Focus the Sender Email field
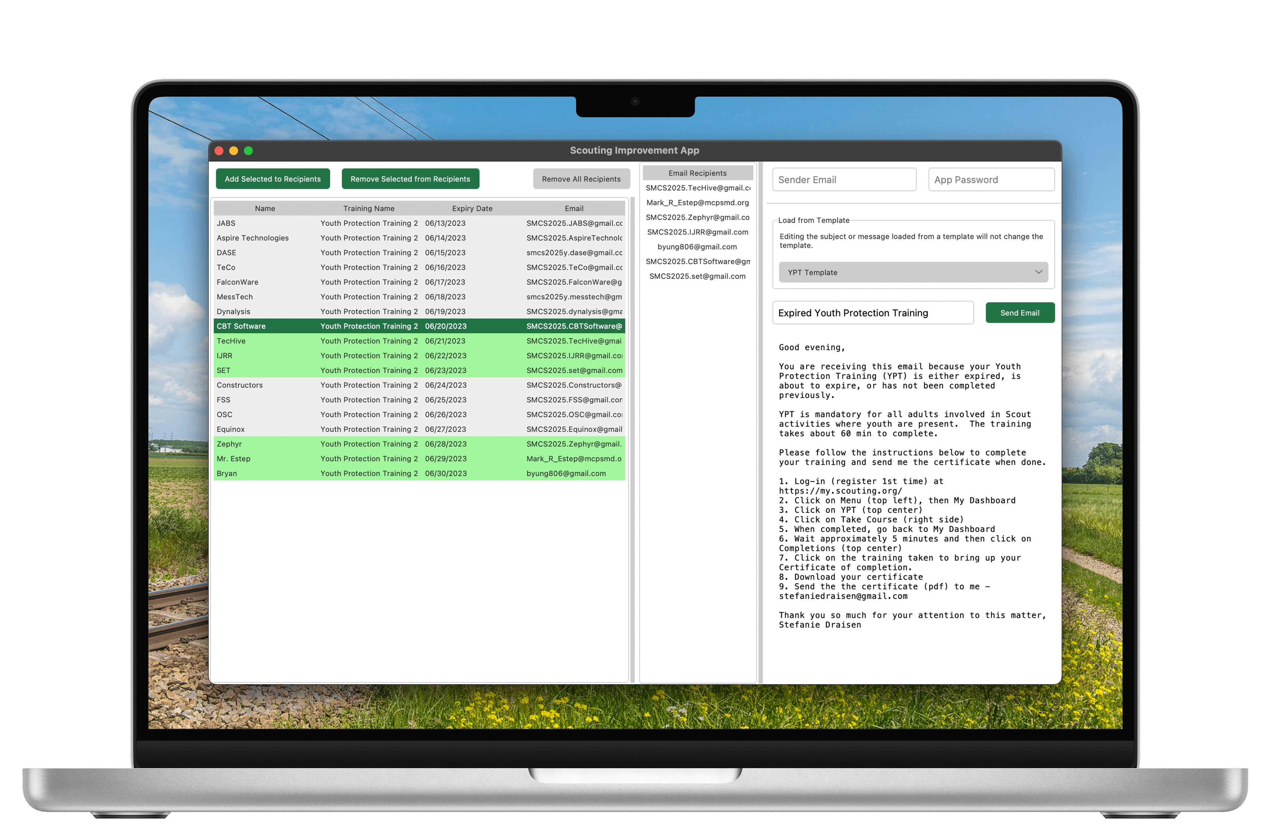Viewport: 1271px width, 826px height. click(x=844, y=180)
